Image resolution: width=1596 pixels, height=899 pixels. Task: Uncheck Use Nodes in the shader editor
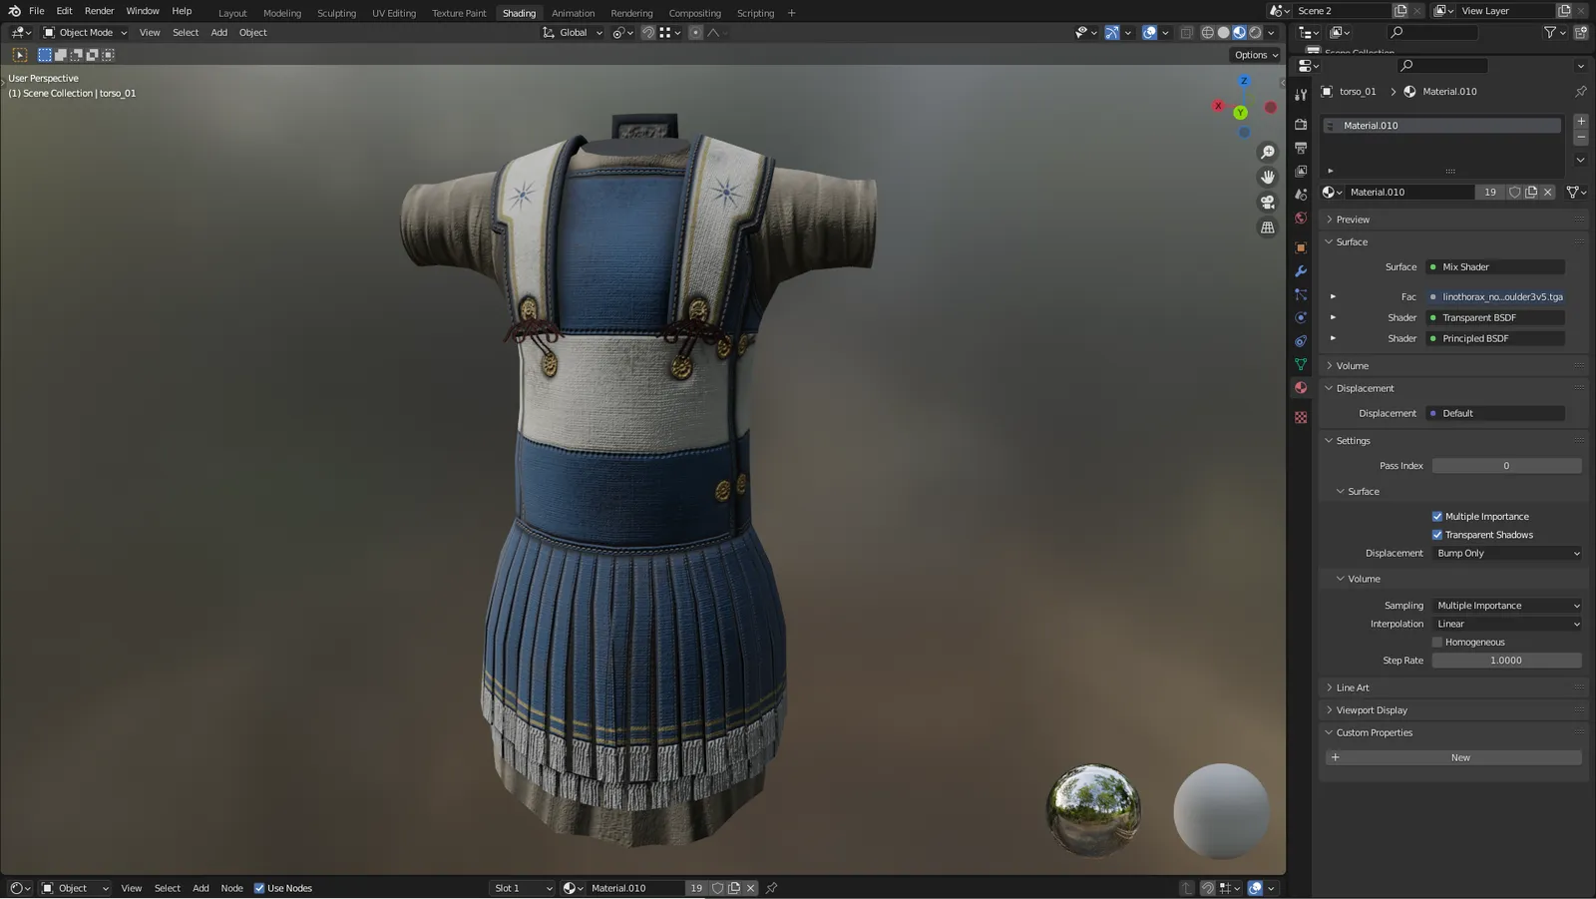pyautogui.click(x=259, y=888)
